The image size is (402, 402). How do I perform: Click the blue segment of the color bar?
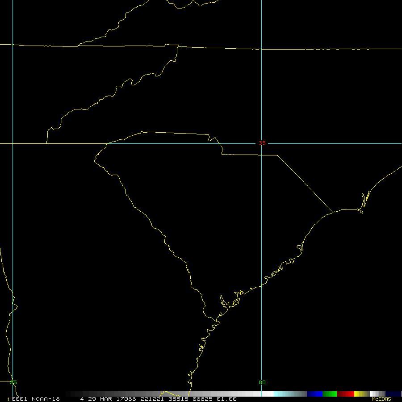[x=314, y=394]
